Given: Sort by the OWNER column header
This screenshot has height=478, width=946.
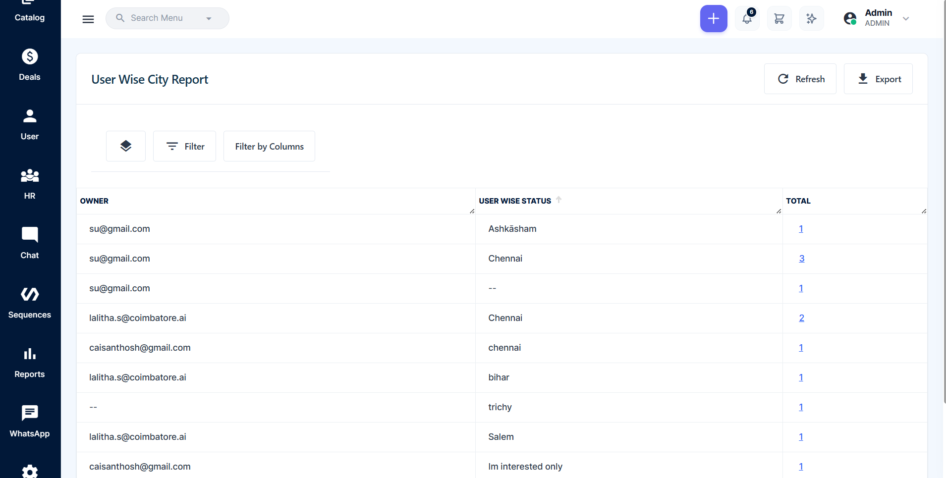Looking at the screenshot, I should click(94, 201).
